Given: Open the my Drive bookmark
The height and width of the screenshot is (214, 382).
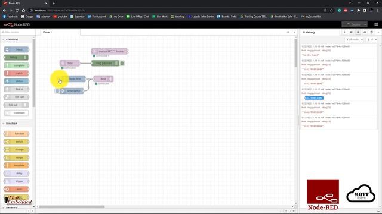Looking at the screenshot, I should 116,17.
